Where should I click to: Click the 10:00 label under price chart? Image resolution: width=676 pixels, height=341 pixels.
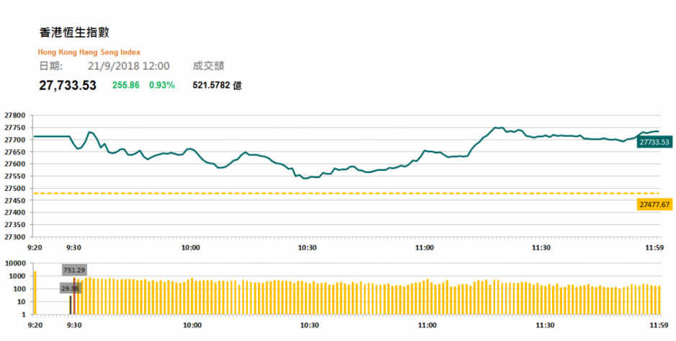[x=190, y=247]
